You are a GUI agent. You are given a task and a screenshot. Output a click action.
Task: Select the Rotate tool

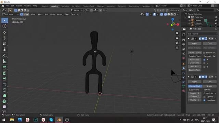4,38
